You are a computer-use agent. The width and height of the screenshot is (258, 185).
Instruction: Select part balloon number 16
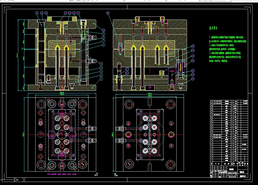[x=74, y=13]
